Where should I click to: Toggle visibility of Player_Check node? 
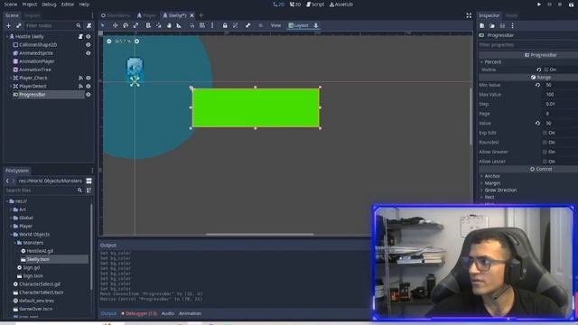click(x=89, y=79)
